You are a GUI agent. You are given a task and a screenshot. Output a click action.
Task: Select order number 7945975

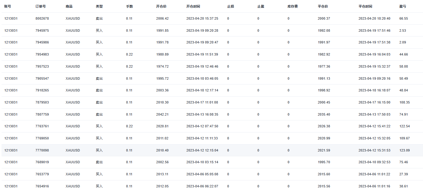pos(42,30)
